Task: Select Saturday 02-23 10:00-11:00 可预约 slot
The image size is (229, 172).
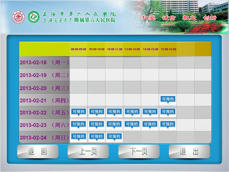Action: tap(114, 125)
